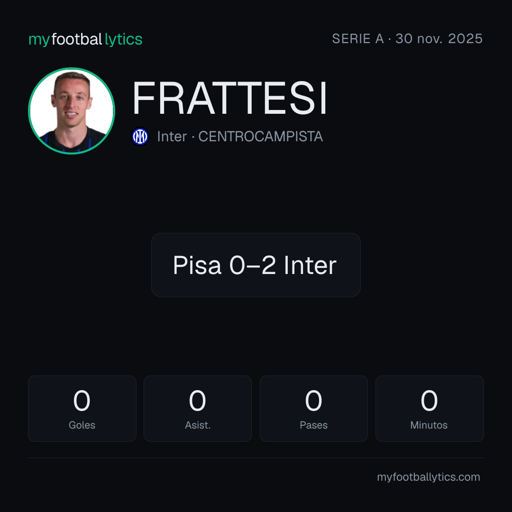The width and height of the screenshot is (512, 512).
Task: Click the FRATTESI player name heading
Action: tap(229, 98)
